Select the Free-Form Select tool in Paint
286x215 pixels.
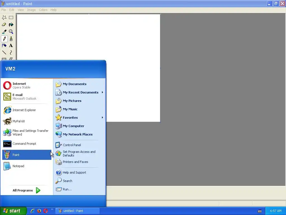[x=4, y=18]
